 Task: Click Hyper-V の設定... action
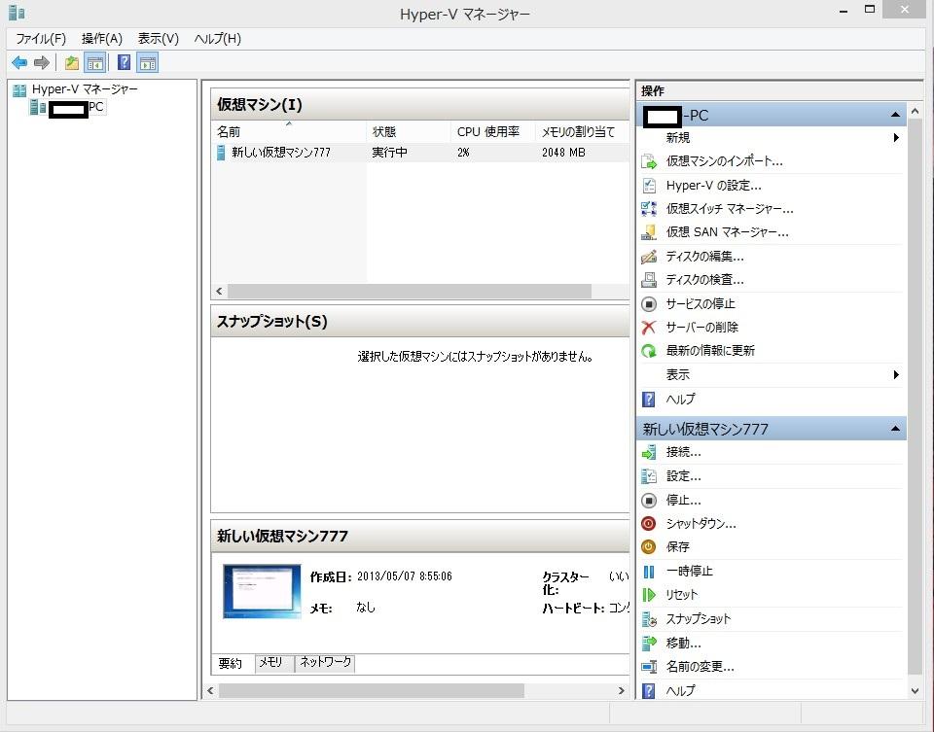click(x=713, y=186)
